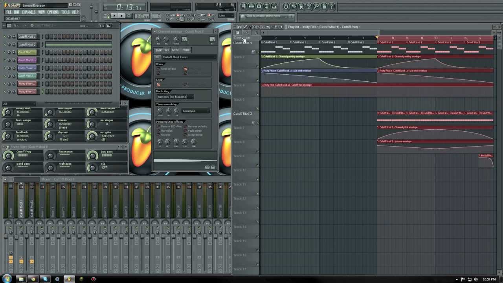Screen dimensions: 503x283
Task: Click the sample folder browse icon in Channel settings
Action: [158, 57]
